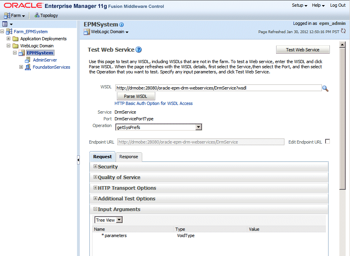Viewport: 350px width, 256px height.
Task: Click the page refresh icon
Action: 343,31
